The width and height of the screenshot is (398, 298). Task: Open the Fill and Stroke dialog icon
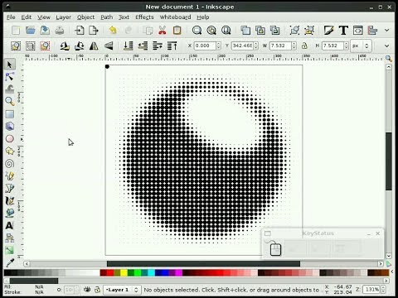[x=328, y=30]
